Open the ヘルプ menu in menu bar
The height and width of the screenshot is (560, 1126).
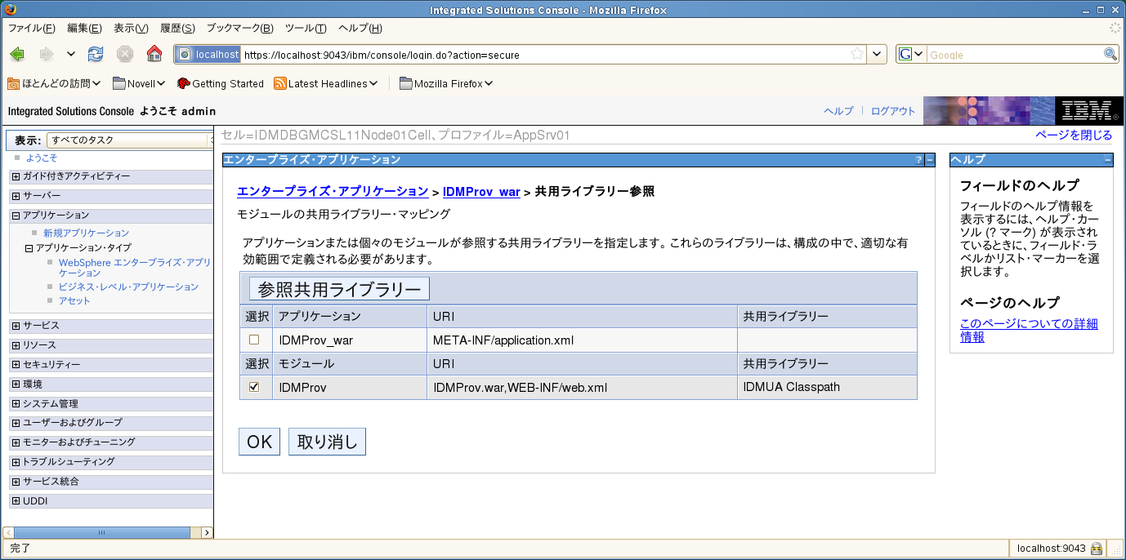(360, 28)
